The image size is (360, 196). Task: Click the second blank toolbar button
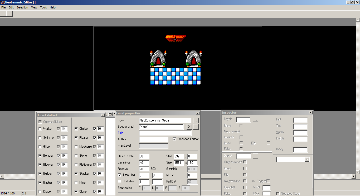point(9,14)
